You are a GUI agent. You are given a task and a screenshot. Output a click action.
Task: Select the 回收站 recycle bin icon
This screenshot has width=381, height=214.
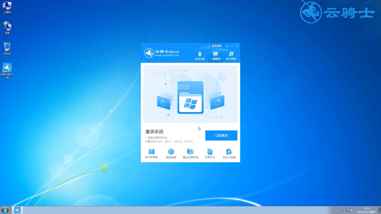coord(7,49)
